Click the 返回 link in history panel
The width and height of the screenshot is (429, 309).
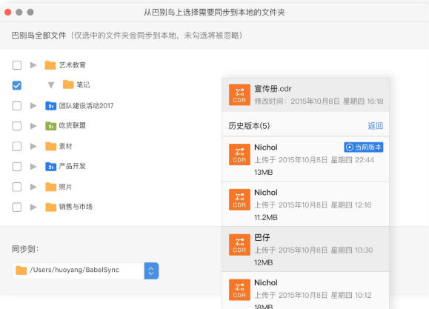coord(375,126)
